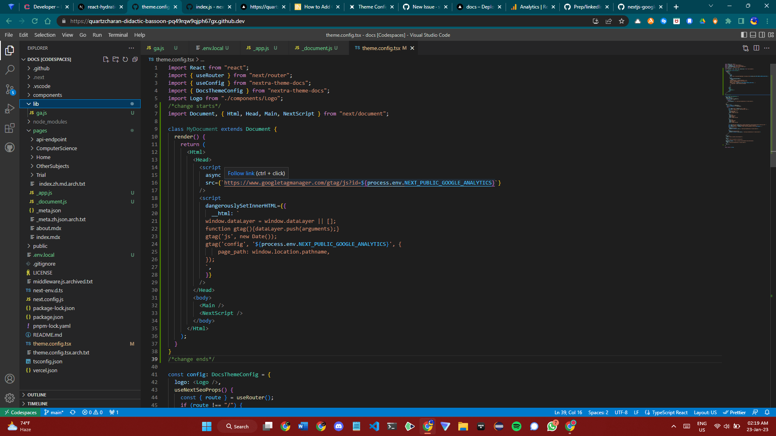The height and width of the screenshot is (436, 776).
Task: Open the Terminal menu
Action: coord(118,35)
